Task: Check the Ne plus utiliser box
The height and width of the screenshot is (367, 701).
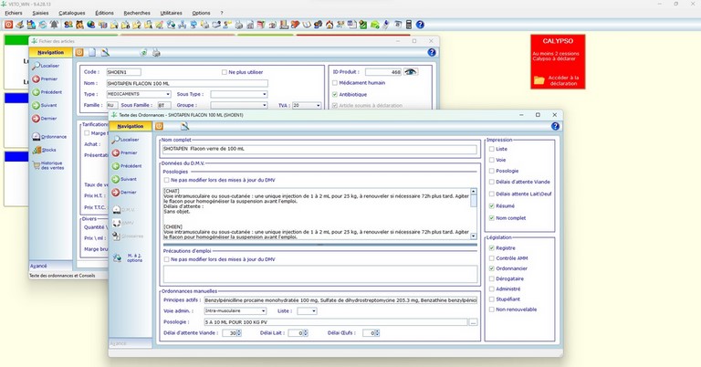Action: click(x=225, y=71)
